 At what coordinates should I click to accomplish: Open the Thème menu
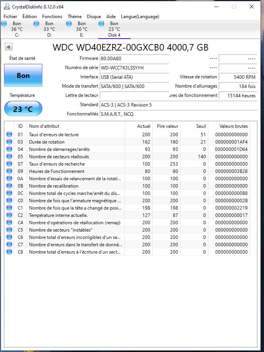coord(75,17)
